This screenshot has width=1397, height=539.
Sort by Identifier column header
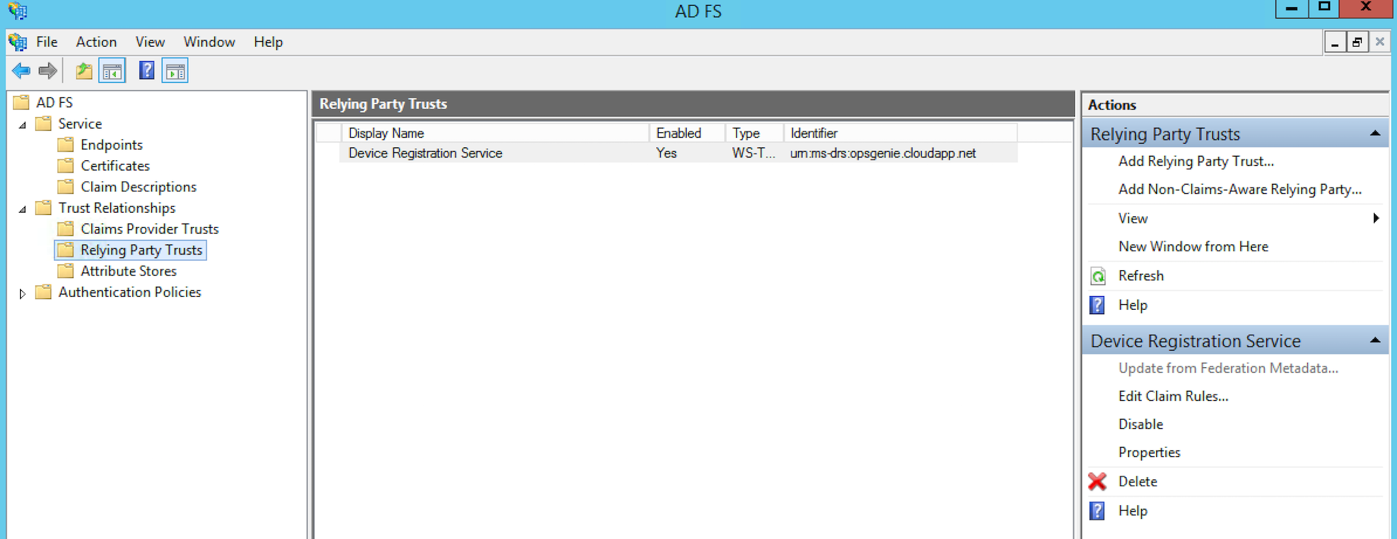click(x=900, y=133)
